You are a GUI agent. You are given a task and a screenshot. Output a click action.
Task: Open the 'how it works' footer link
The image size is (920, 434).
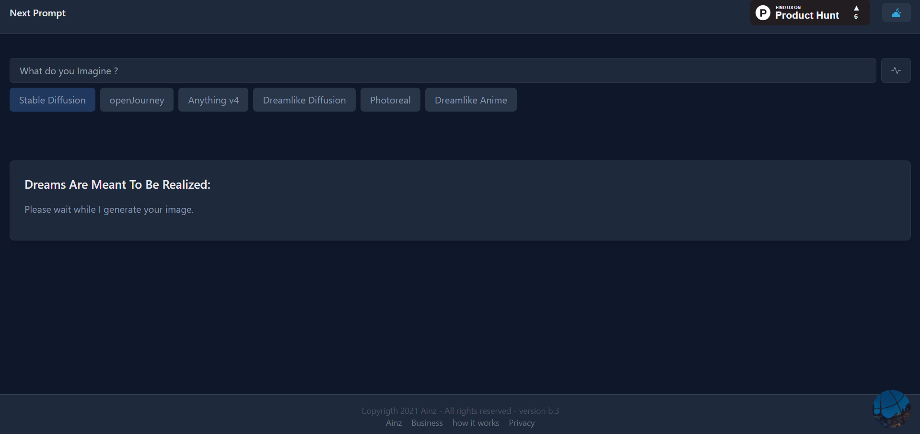tap(476, 423)
